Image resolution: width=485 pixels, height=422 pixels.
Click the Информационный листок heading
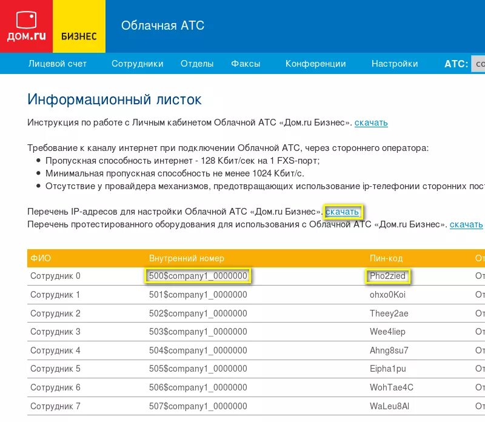tap(115, 99)
